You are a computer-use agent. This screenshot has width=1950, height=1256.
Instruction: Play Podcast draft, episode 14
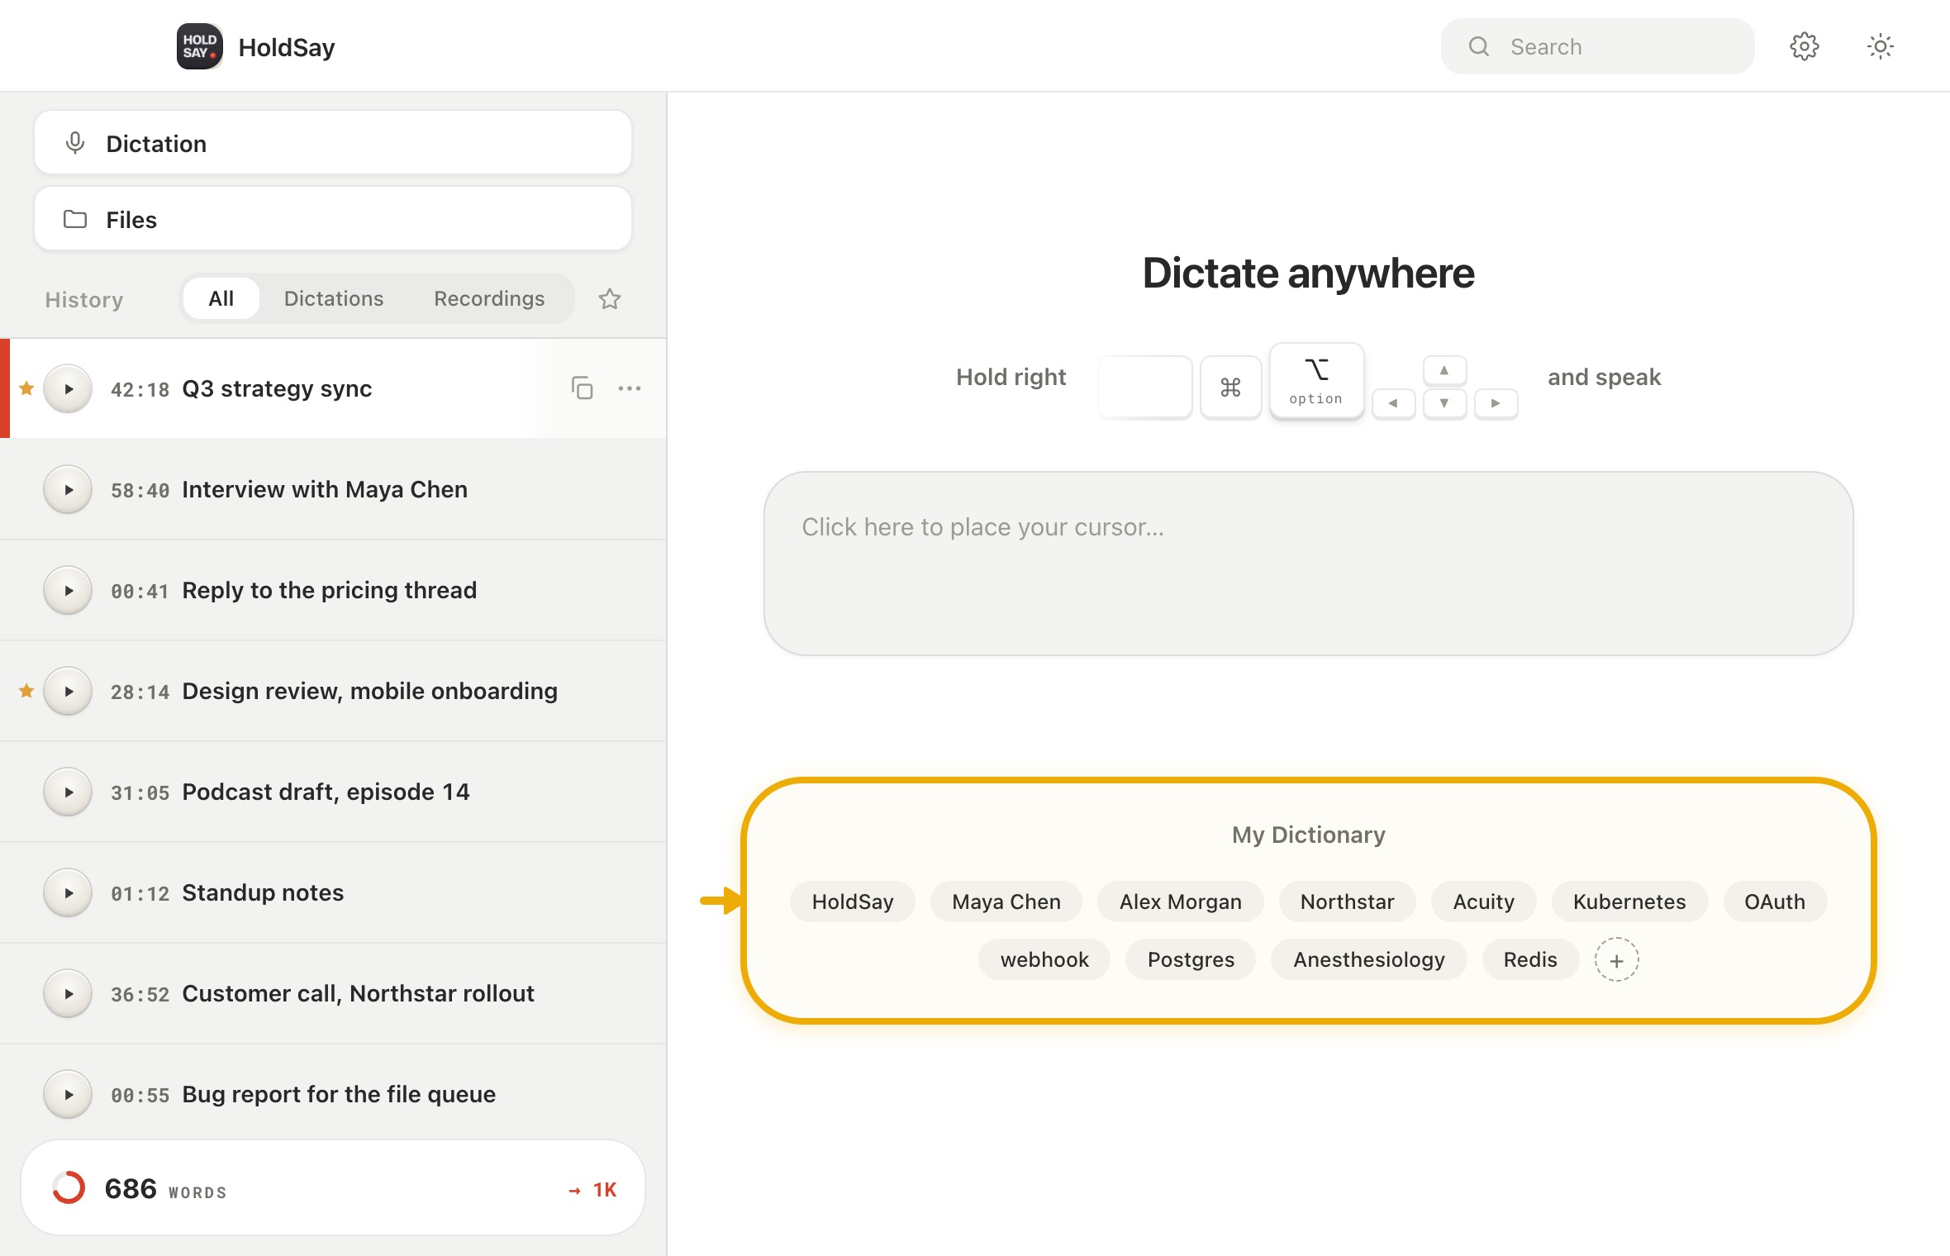(x=68, y=792)
